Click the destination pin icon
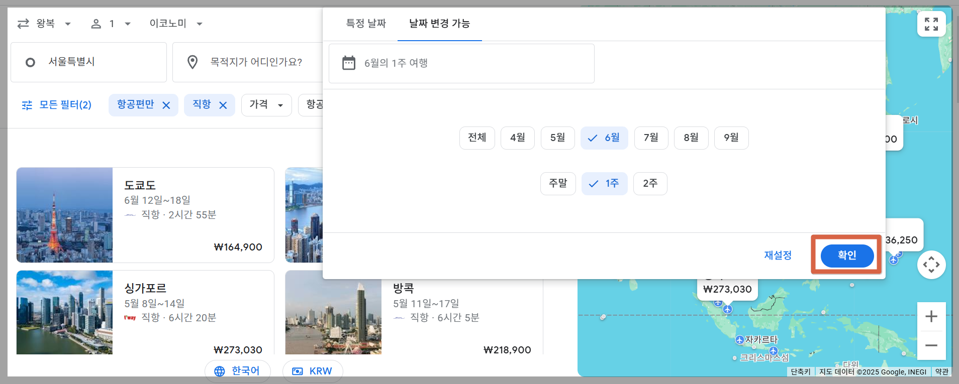The image size is (959, 384). pyautogui.click(x=193, y=62)
